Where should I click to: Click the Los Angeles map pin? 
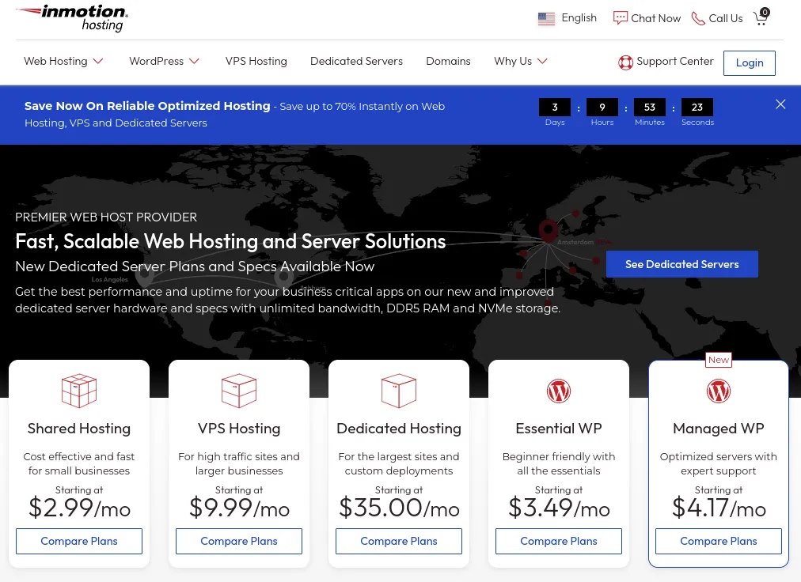pos(145,276)
